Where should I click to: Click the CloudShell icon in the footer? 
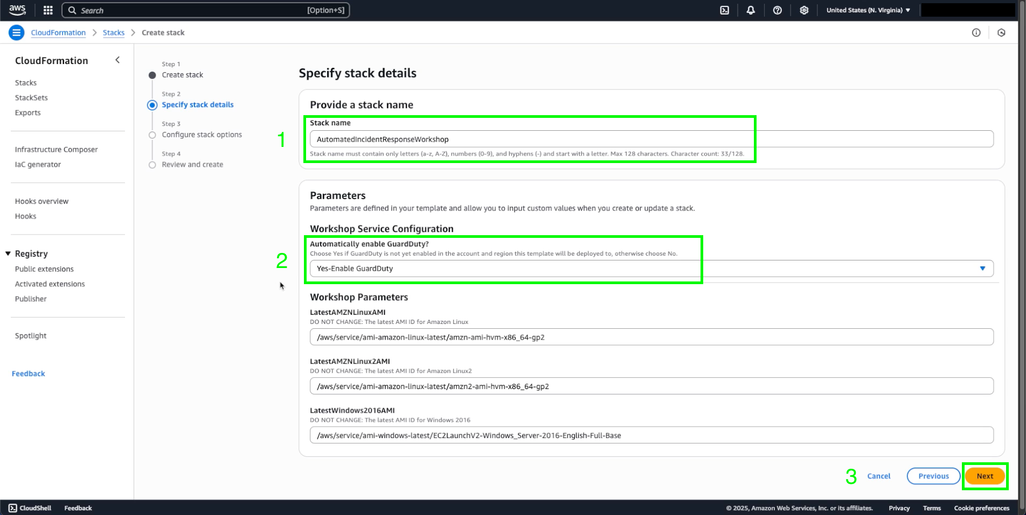(x=13, y=508)
